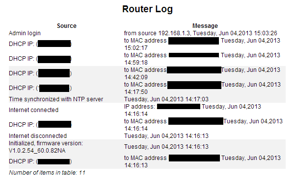Click the Internet disconnected 14:16:13 message
Viewport: 294px width, 181px height.
[x=166, y=136]
